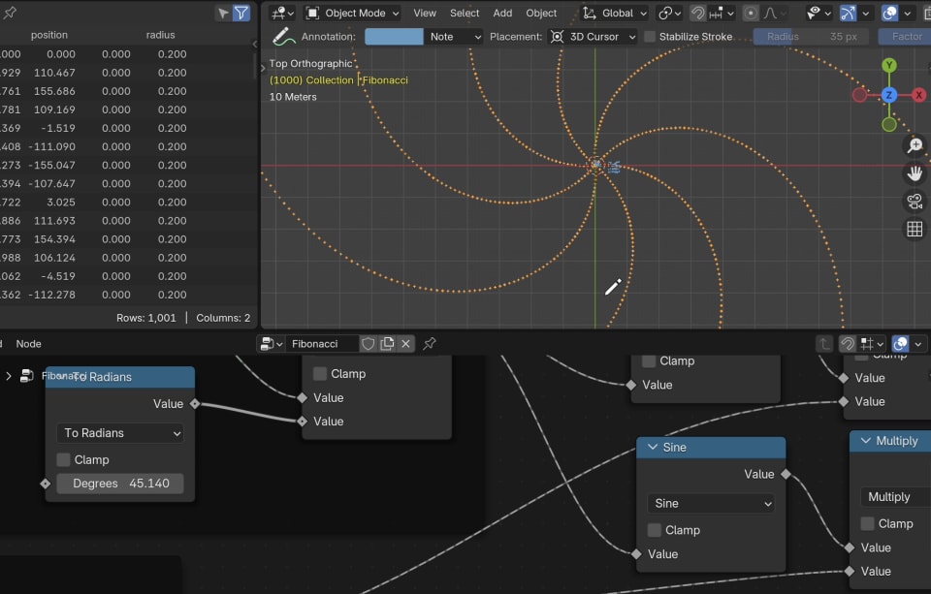Switch orthographic/perspective with the grid icon
Image resolution: width=931 pixels, height=594 pixels.
pyautogui.click(x=914, y=230)
